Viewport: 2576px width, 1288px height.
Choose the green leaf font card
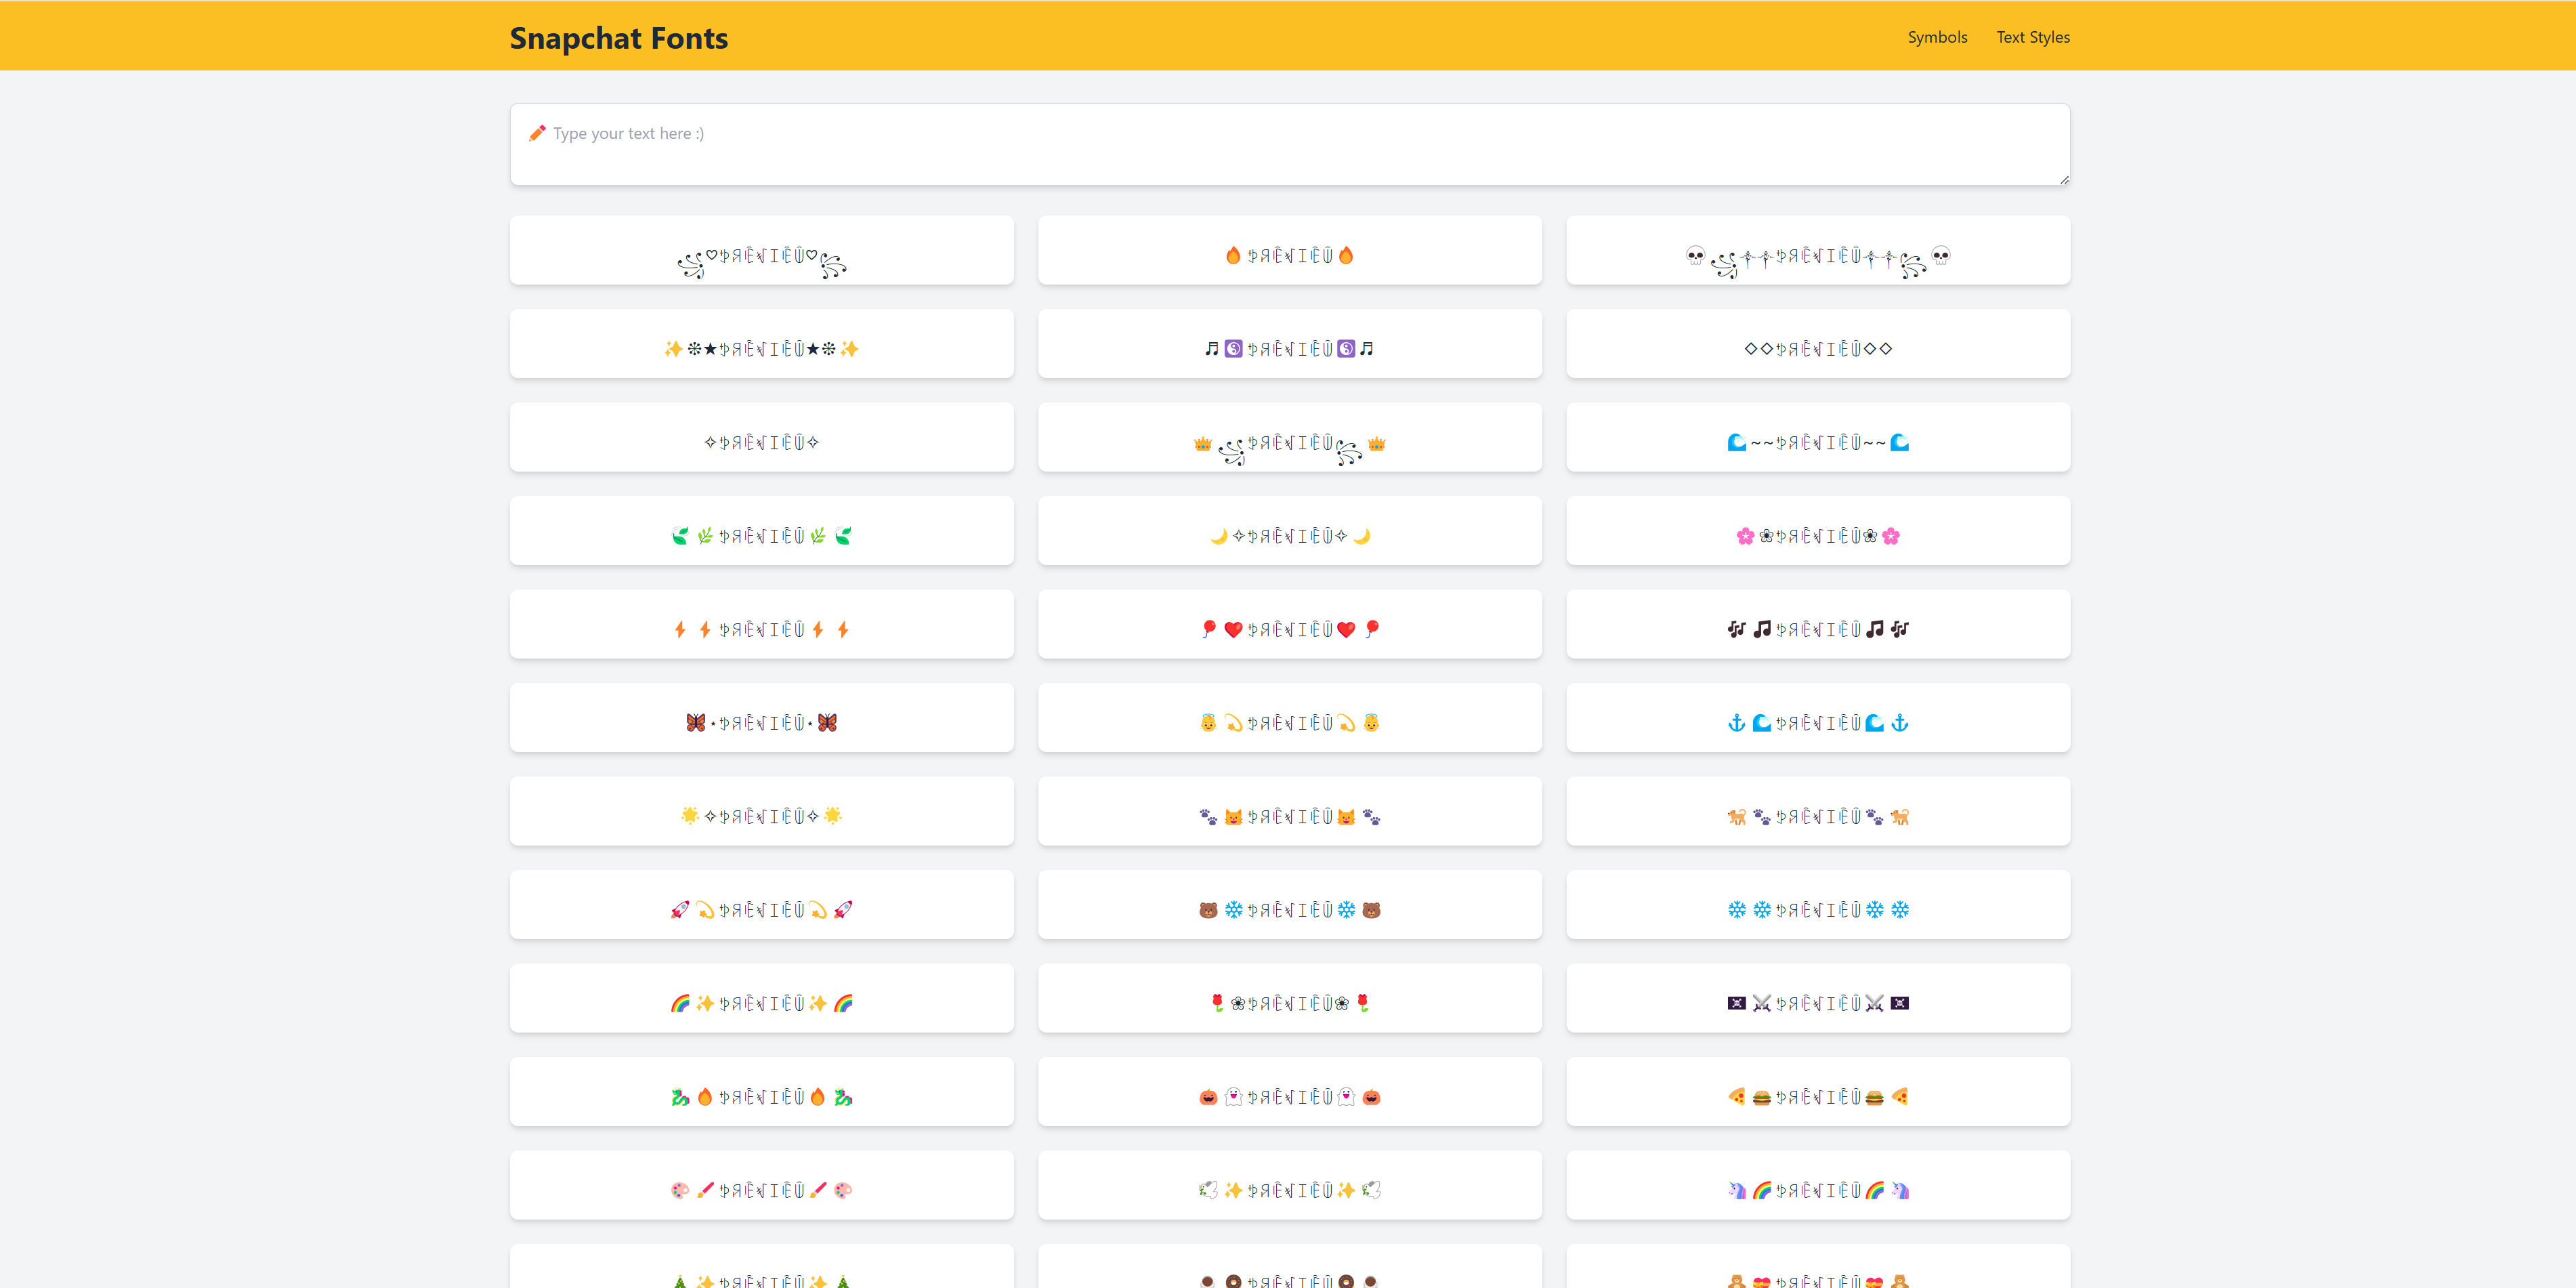pos(762,530)
